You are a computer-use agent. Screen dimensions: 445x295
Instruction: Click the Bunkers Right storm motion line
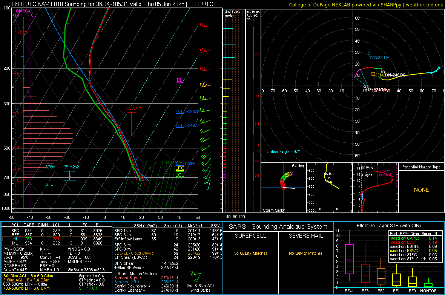[x=146, y=278]
